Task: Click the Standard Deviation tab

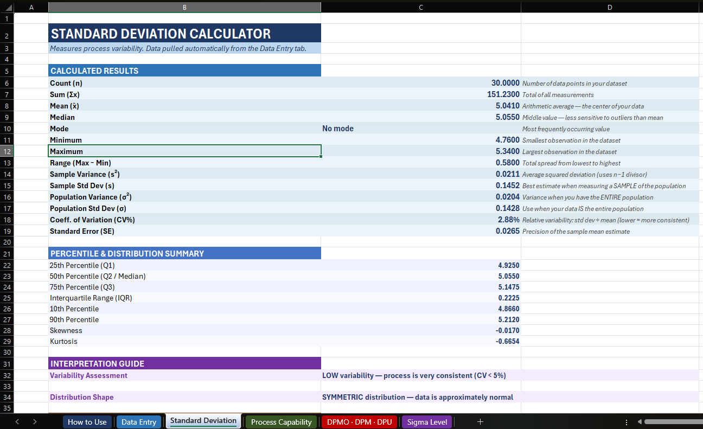Action: (x=203, y=421)
